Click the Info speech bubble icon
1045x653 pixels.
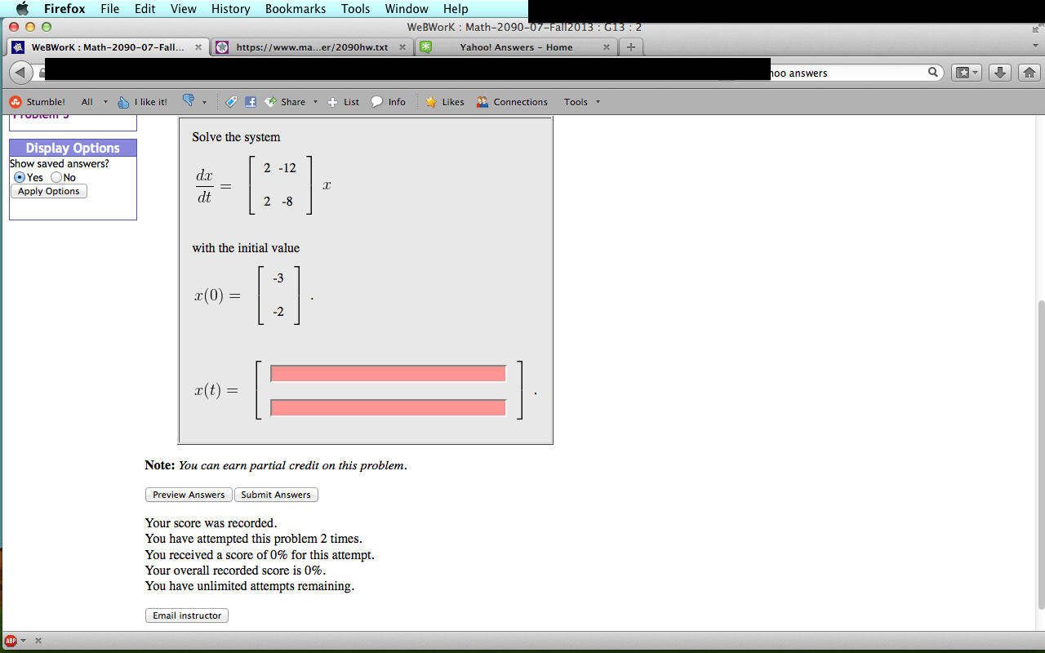(x=376, y=102)
